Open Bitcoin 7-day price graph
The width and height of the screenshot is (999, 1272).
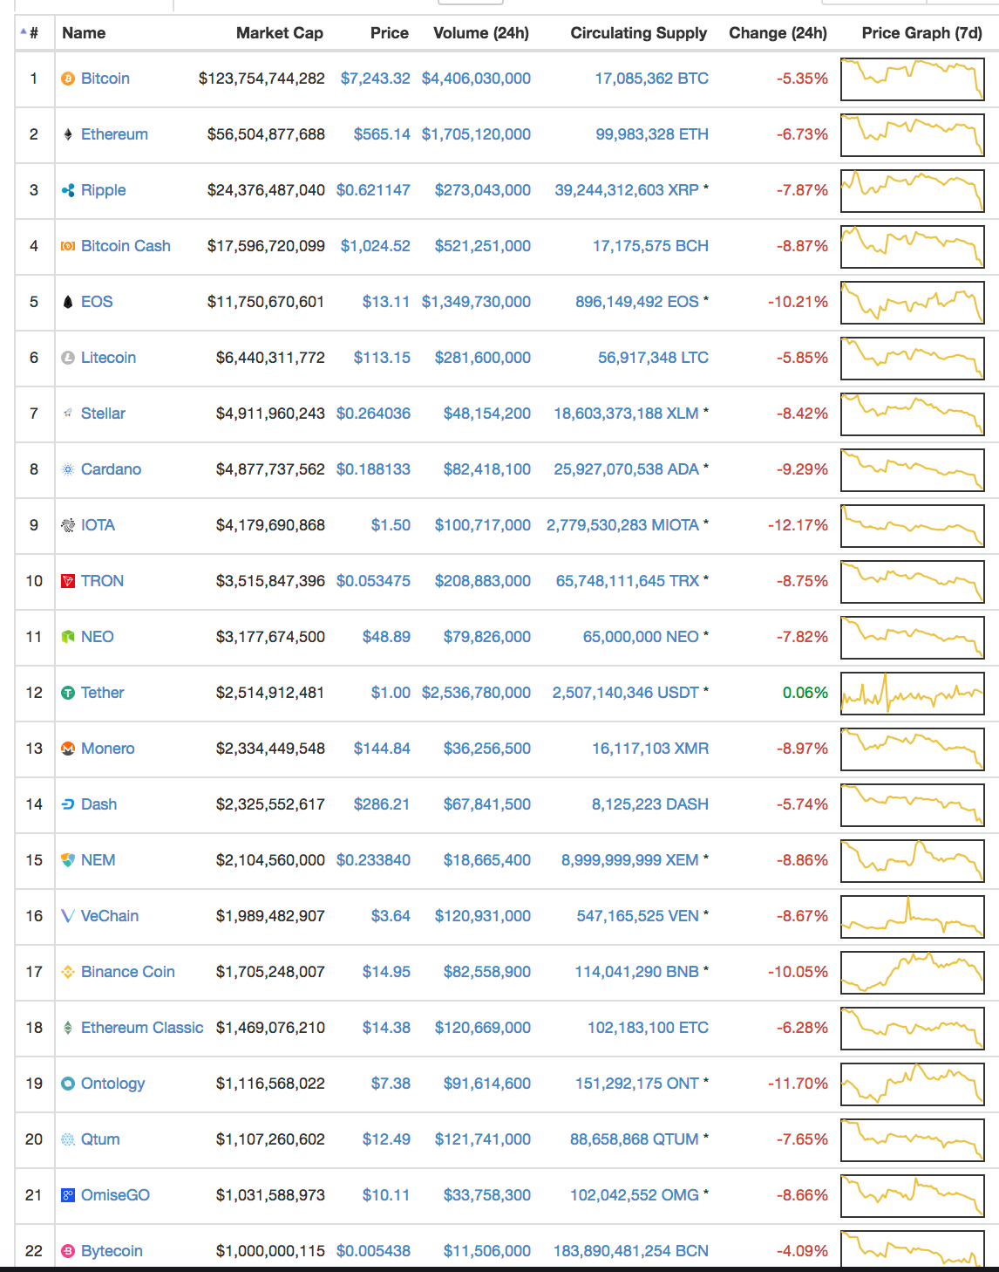(x=913, y=79)
